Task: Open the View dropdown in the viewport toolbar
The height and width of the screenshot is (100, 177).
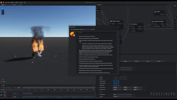Action: 21,5
